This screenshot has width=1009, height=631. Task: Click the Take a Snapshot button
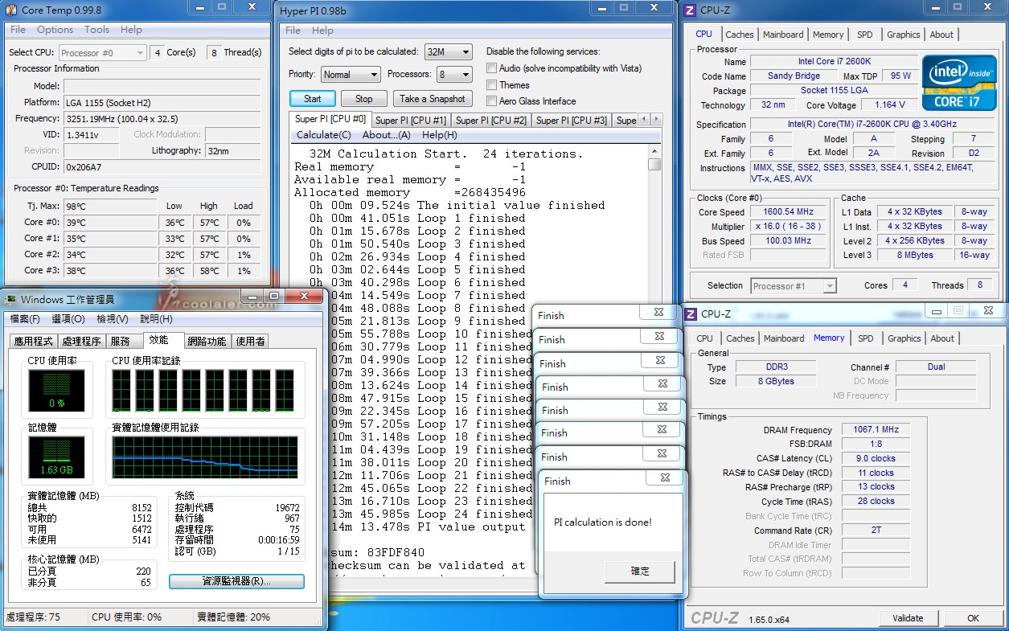click(433, 99)
